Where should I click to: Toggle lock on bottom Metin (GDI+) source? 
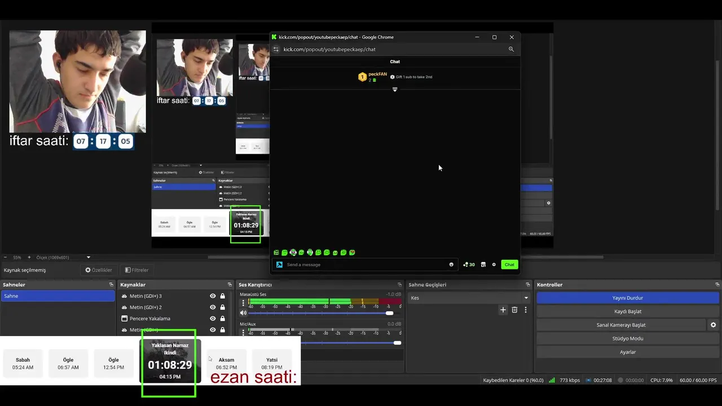click(223, 330)
